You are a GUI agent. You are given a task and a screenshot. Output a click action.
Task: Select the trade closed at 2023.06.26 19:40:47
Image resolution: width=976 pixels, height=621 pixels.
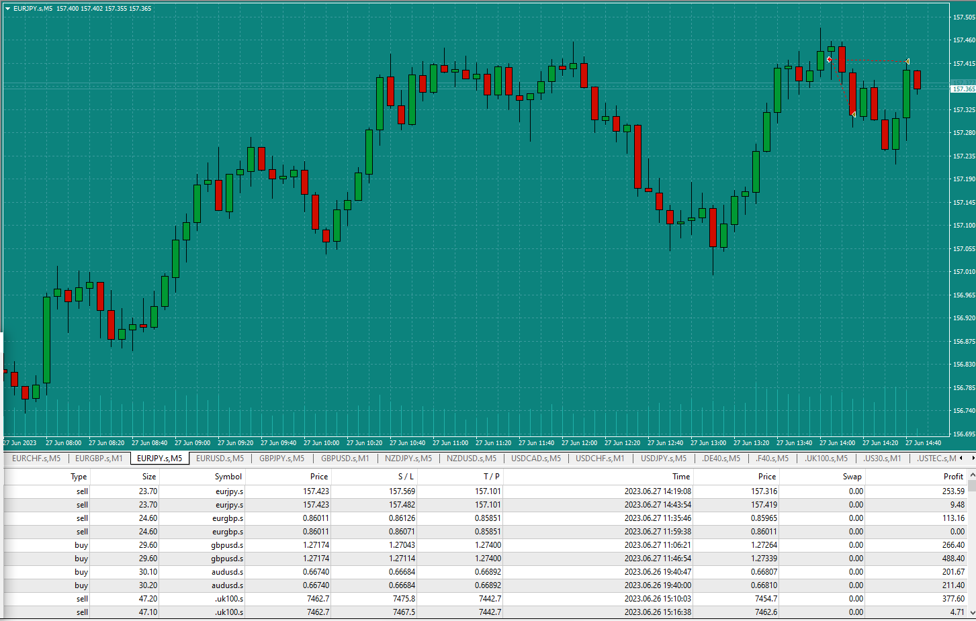(485, 572)
